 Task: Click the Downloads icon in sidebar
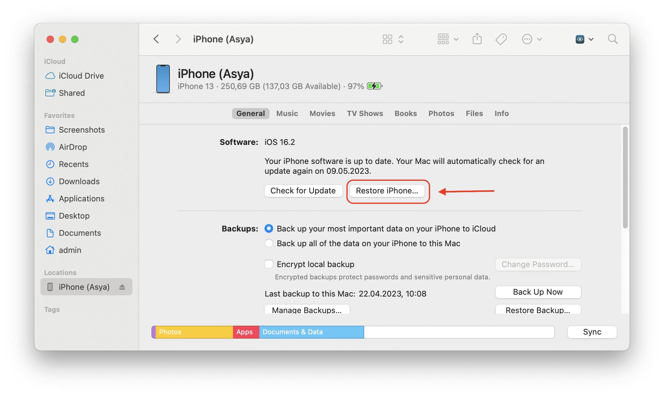click(x=51, y=181)
